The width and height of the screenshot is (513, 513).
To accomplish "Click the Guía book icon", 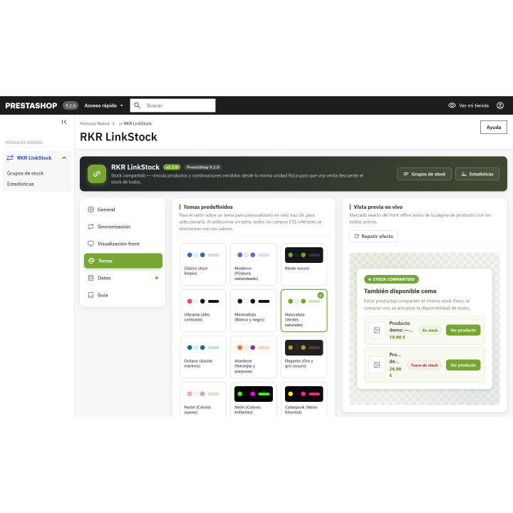I will pyautogui.click(x=91, y=295).
